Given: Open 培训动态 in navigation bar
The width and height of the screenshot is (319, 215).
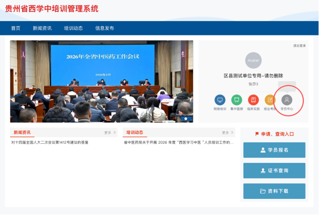Looking at the screenshot, I should click(x=73, y=28).
